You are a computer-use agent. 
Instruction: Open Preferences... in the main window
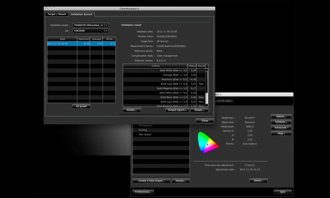point(143,192)
